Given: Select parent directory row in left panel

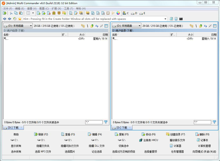Looking at the screenshot, I should pos(56,39).
